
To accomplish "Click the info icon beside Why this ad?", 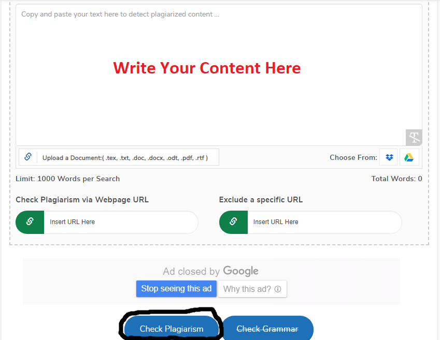I will coord(278,289).
